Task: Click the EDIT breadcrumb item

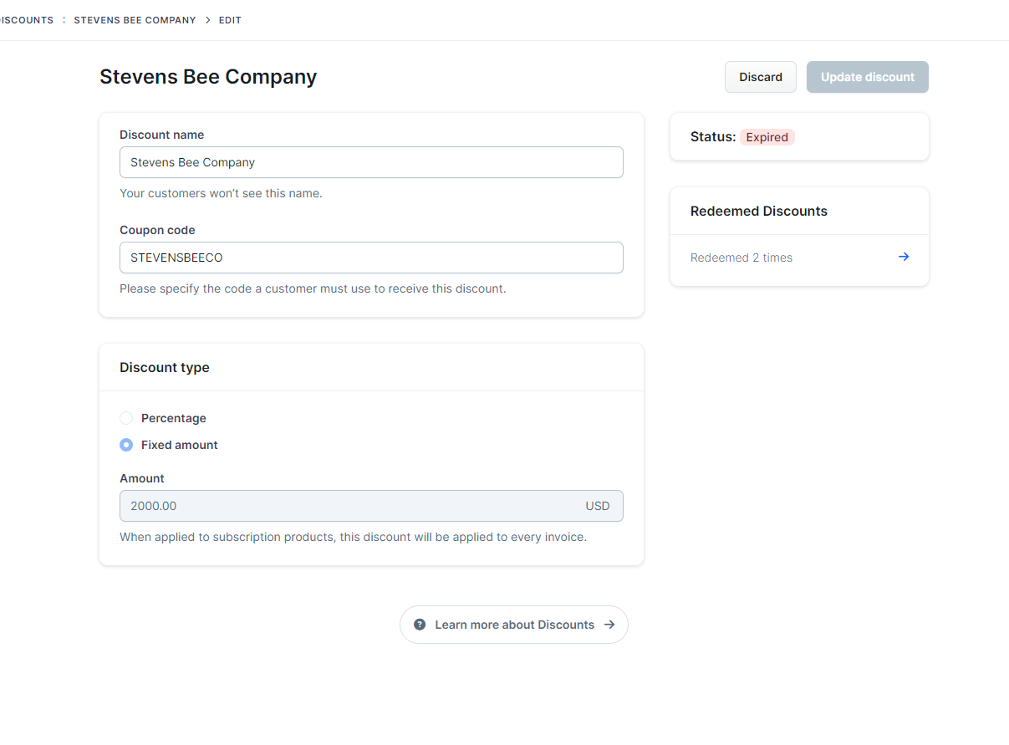Action: tap(230, 20)
